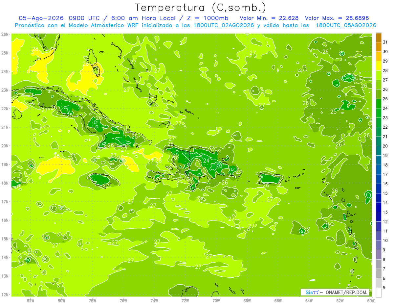Click the '66W' longitude axis label

coord(278,300)
